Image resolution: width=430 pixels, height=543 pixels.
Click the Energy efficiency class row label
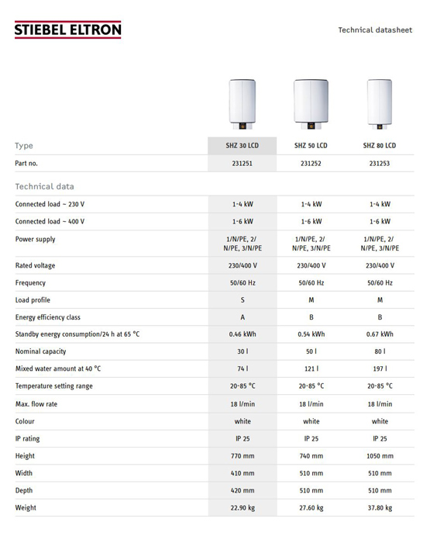pos(48,317)
